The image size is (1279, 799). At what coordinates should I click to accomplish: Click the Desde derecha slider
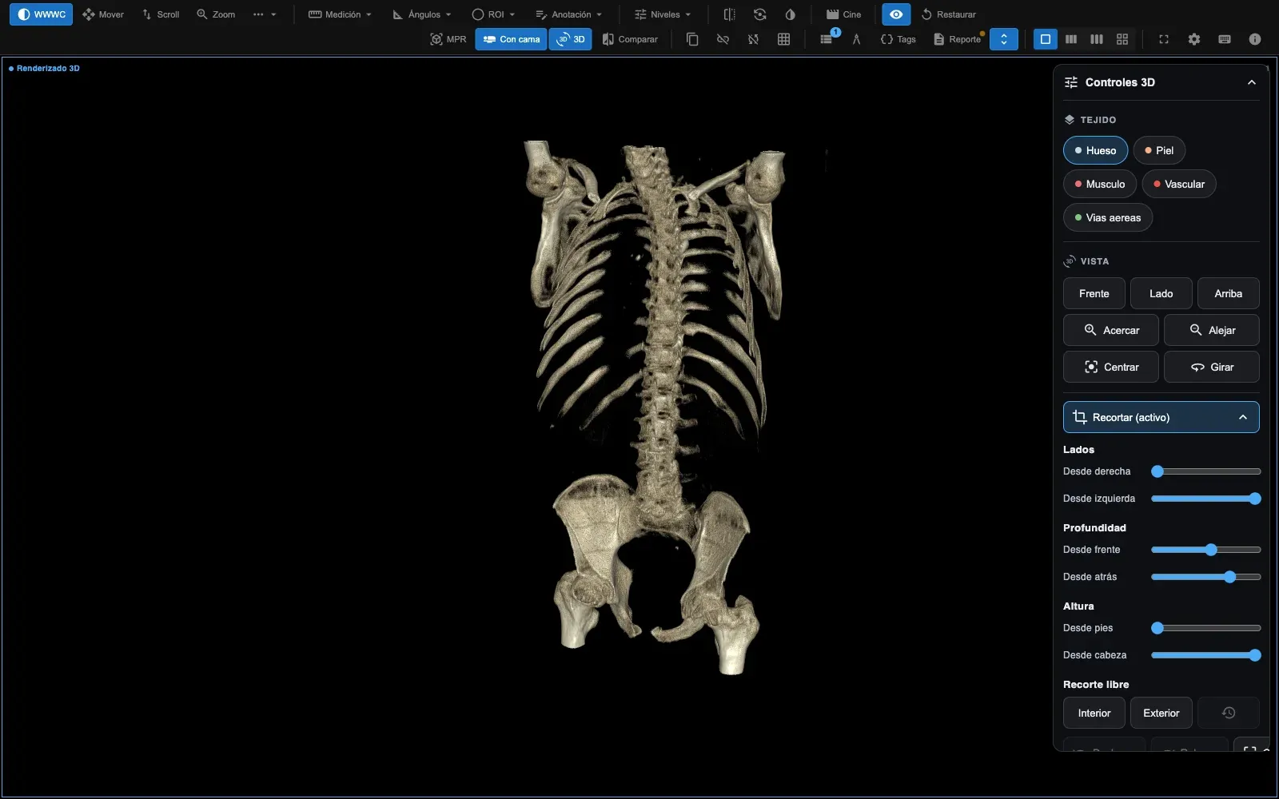1206,471
